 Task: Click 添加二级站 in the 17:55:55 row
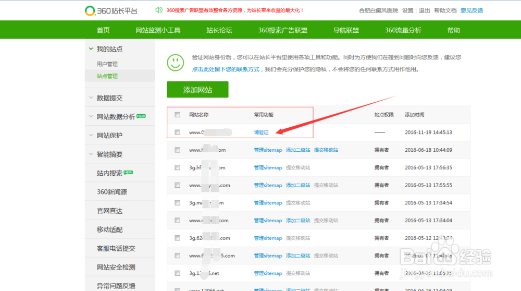click(298, 185)
